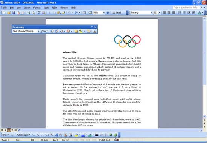This screenshot has width=207, height=143.
Task: Click the Type a question for help box
Action: [x=186, y=8]
